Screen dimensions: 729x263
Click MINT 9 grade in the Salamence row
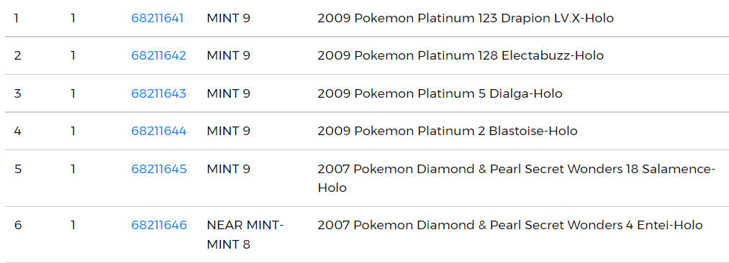pyautogui.click(x=228, y=169)
